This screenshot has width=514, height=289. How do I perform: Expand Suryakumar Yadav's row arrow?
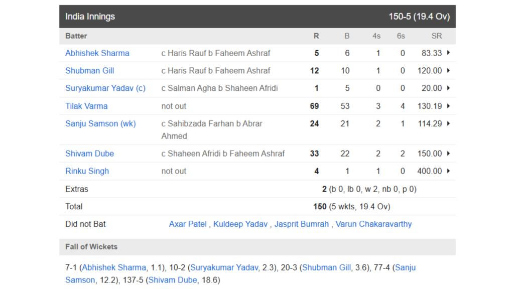click(x=448, y=88)
